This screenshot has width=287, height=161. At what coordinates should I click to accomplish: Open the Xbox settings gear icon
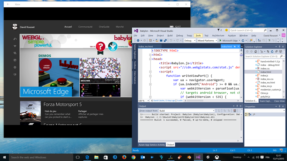click(x=15, y=67)
